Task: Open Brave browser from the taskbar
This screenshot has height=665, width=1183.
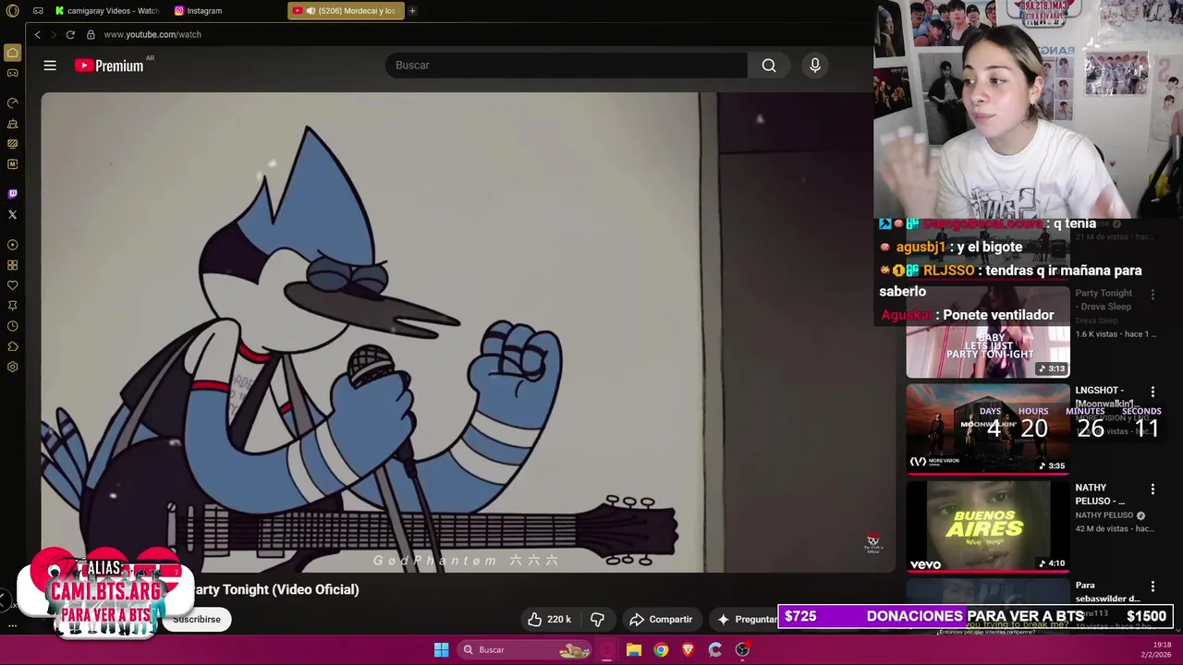Action: point(688,650)
